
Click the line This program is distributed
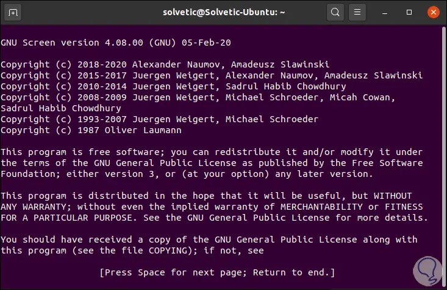(x=206, y=196)
